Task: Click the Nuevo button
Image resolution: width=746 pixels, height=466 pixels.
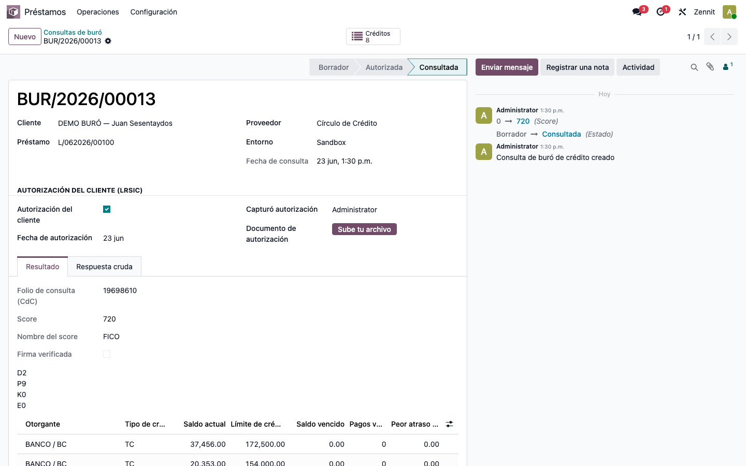Action: point(25,37)
